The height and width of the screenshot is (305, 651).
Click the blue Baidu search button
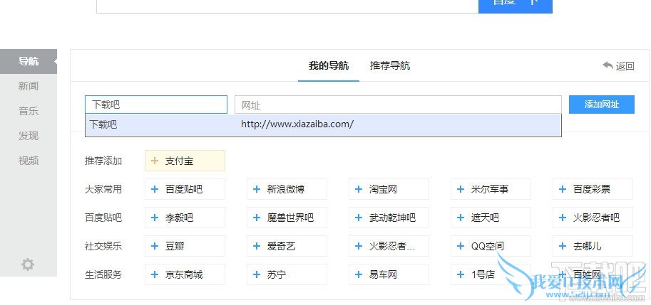point(516,6)
